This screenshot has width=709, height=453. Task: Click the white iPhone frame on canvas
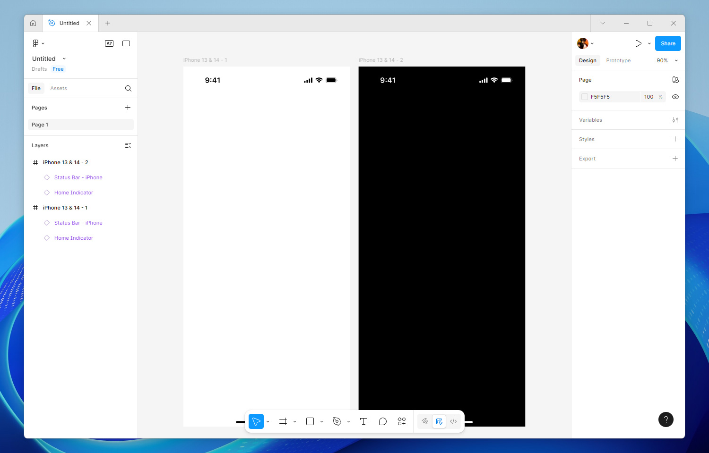pos(267,246)
